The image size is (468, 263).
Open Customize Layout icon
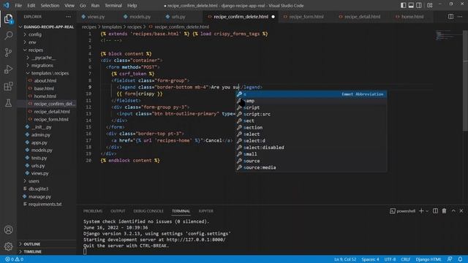tap(430, 5)
